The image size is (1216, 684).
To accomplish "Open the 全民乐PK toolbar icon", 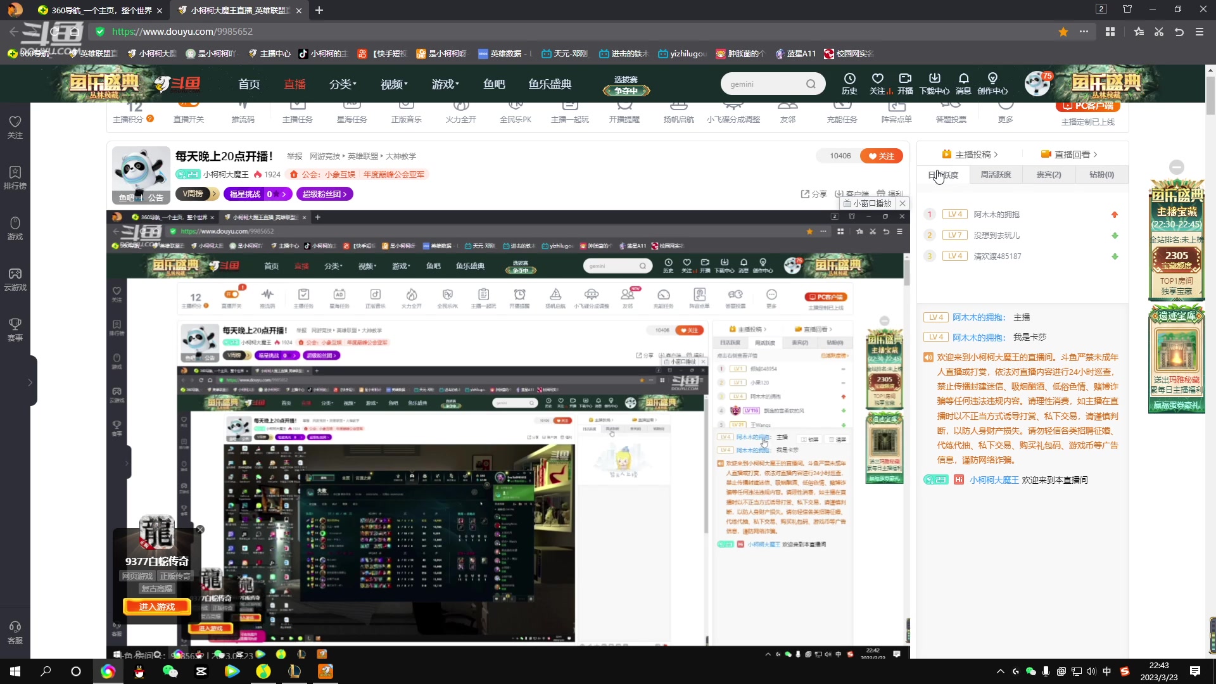I will (x=515, y=113).
